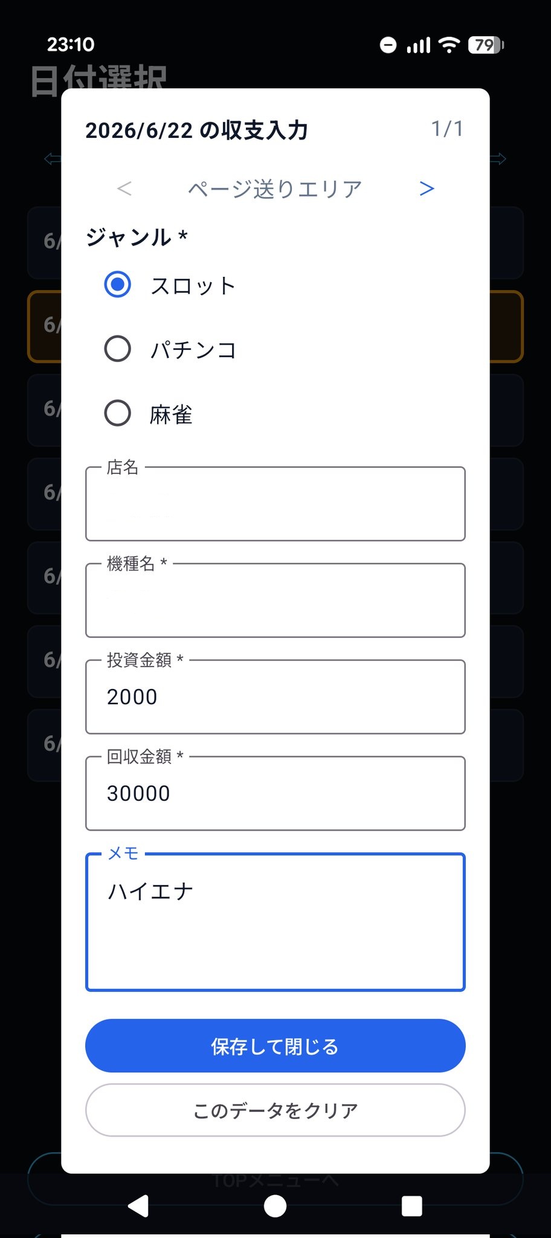551x1238 pixels.
Task: Focus the 投資金額 field showing 2000
Action: click(275, 697)
